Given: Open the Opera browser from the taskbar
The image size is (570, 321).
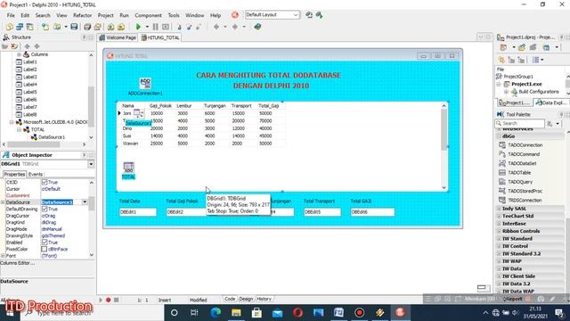Looking at the screenshot, I should (297, 313).
